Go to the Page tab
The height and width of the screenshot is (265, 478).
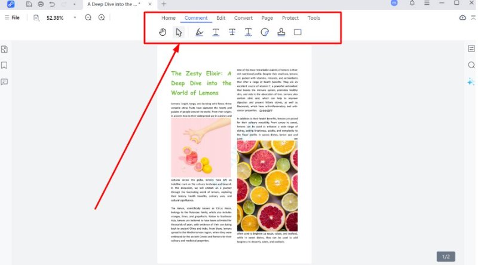(x=267, y=18)
